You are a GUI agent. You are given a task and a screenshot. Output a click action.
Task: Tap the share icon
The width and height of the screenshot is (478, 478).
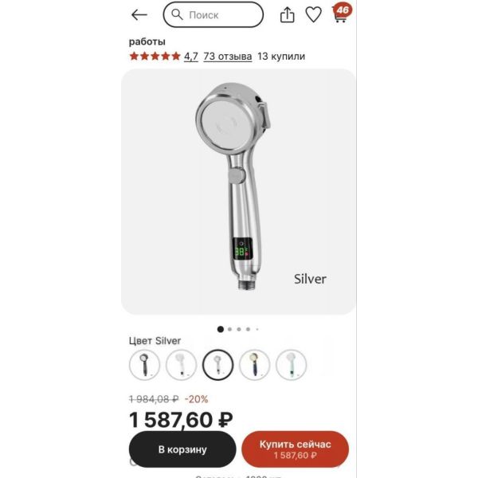point(287,14)
